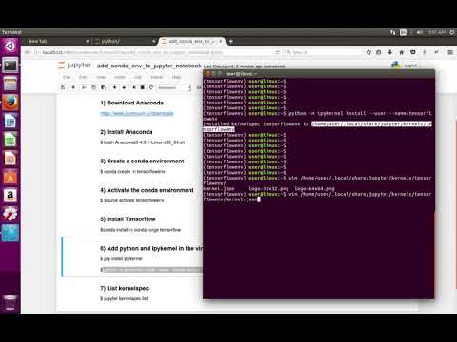This screenshot has width=457, height=342.
Task: Open the Kernel menu in Jupyter
Action: click(x=157, y=77)
